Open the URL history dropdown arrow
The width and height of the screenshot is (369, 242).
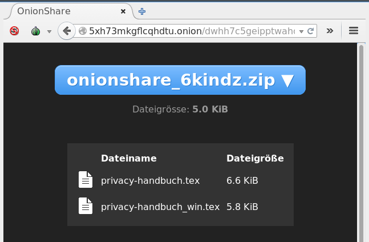[x=301, y=31]
